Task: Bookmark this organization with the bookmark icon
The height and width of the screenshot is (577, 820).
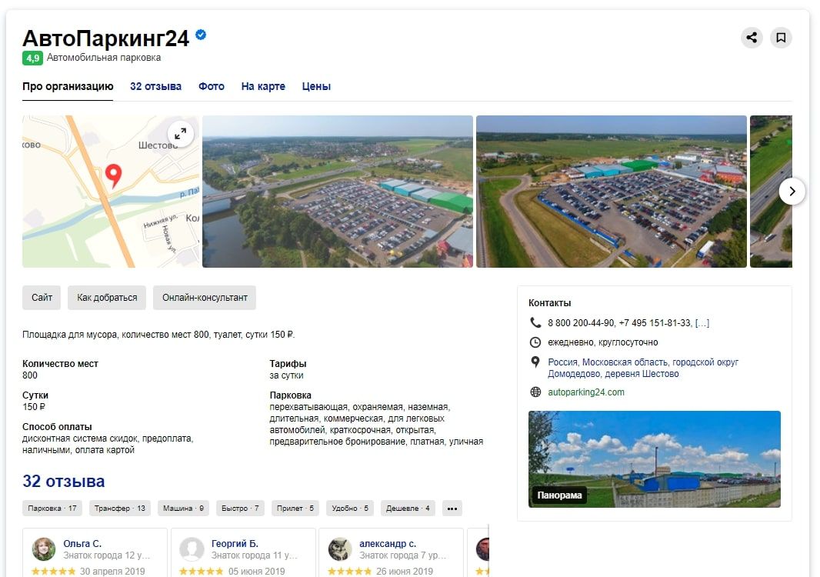Action: tap(781, 38)
